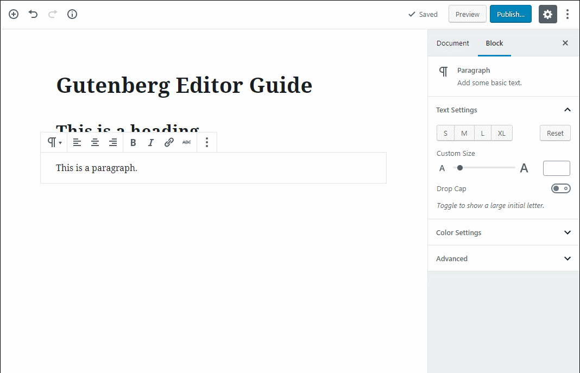Set font size to M
The image size is (580, 373).
(x=464, y=133)
